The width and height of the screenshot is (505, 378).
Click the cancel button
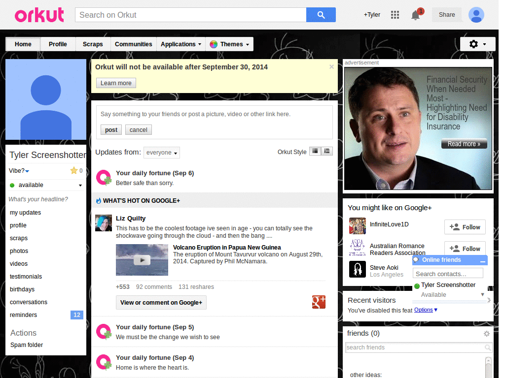coord(139,130)
